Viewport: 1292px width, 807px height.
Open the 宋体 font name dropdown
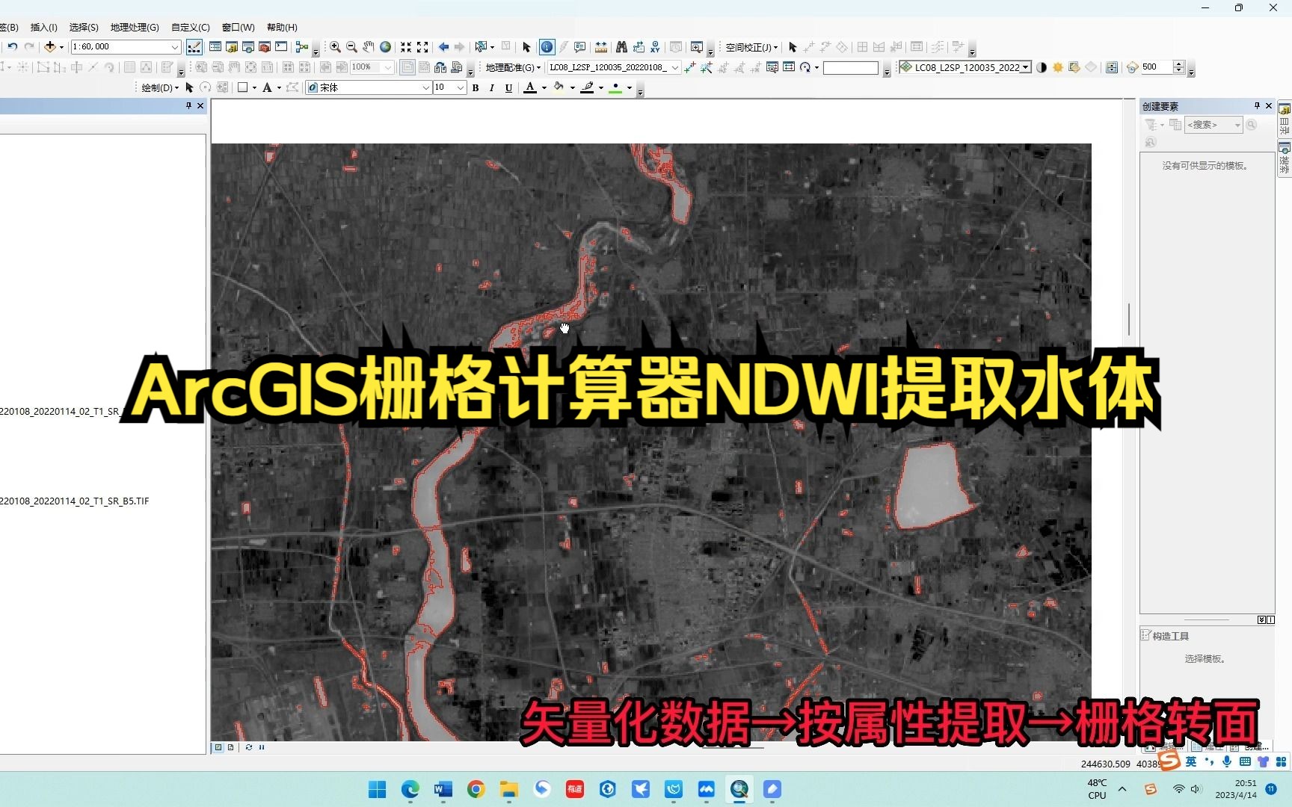pos(425,87)
